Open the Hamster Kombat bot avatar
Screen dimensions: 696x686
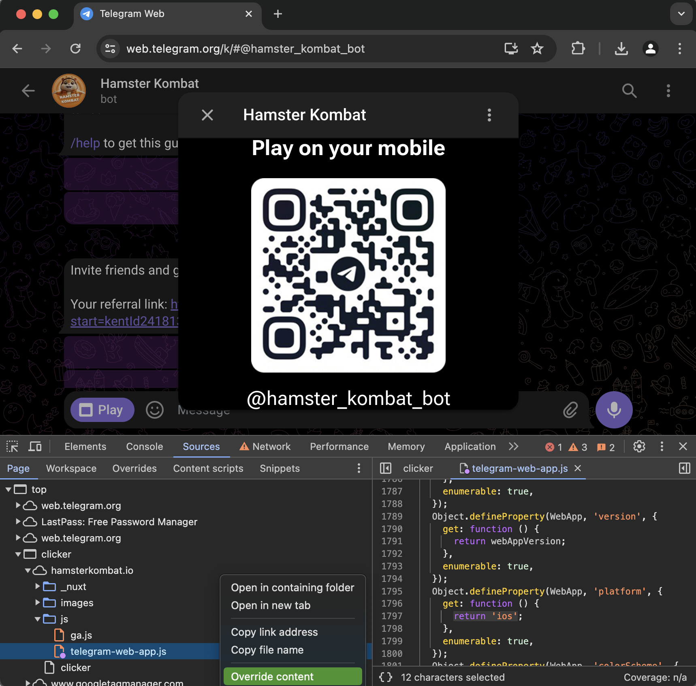click(x=69, y=91)
